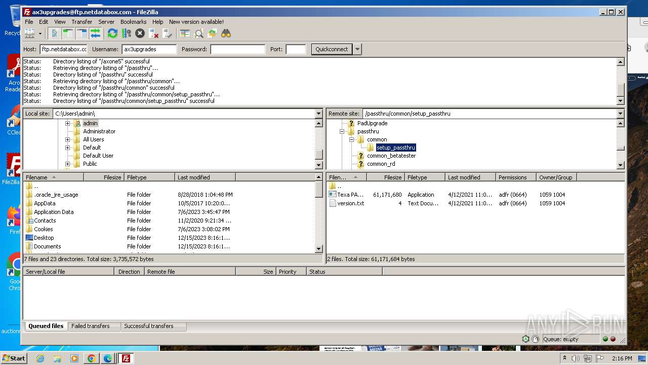Viewport: 648px width, 365px height.
Task: Sort local files by Filename column
Action: [x=53, y=177]
